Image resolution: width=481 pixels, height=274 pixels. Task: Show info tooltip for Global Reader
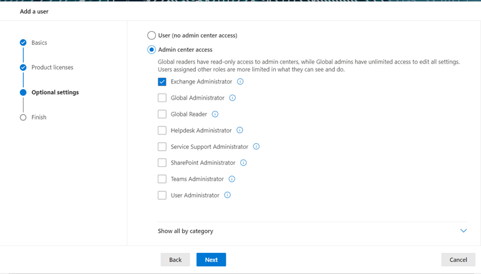215,114
